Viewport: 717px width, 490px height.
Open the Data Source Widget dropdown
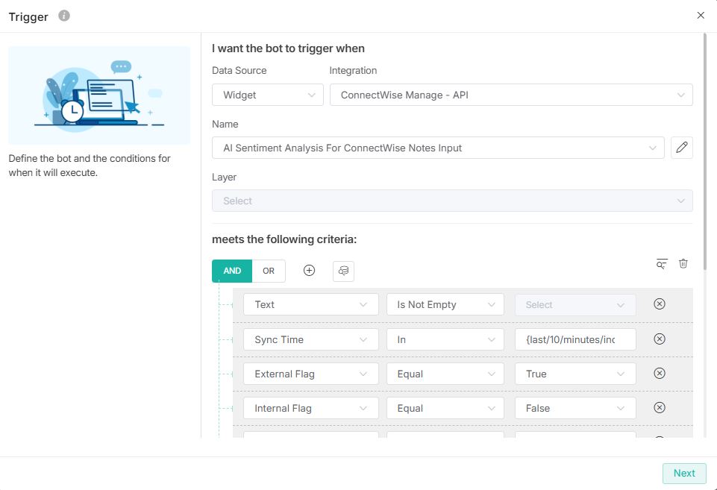[267, 95]
